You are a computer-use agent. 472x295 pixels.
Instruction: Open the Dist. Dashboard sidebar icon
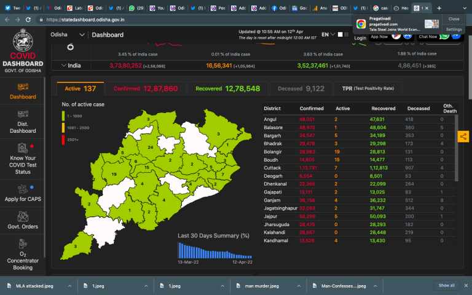tap(22, 114)
